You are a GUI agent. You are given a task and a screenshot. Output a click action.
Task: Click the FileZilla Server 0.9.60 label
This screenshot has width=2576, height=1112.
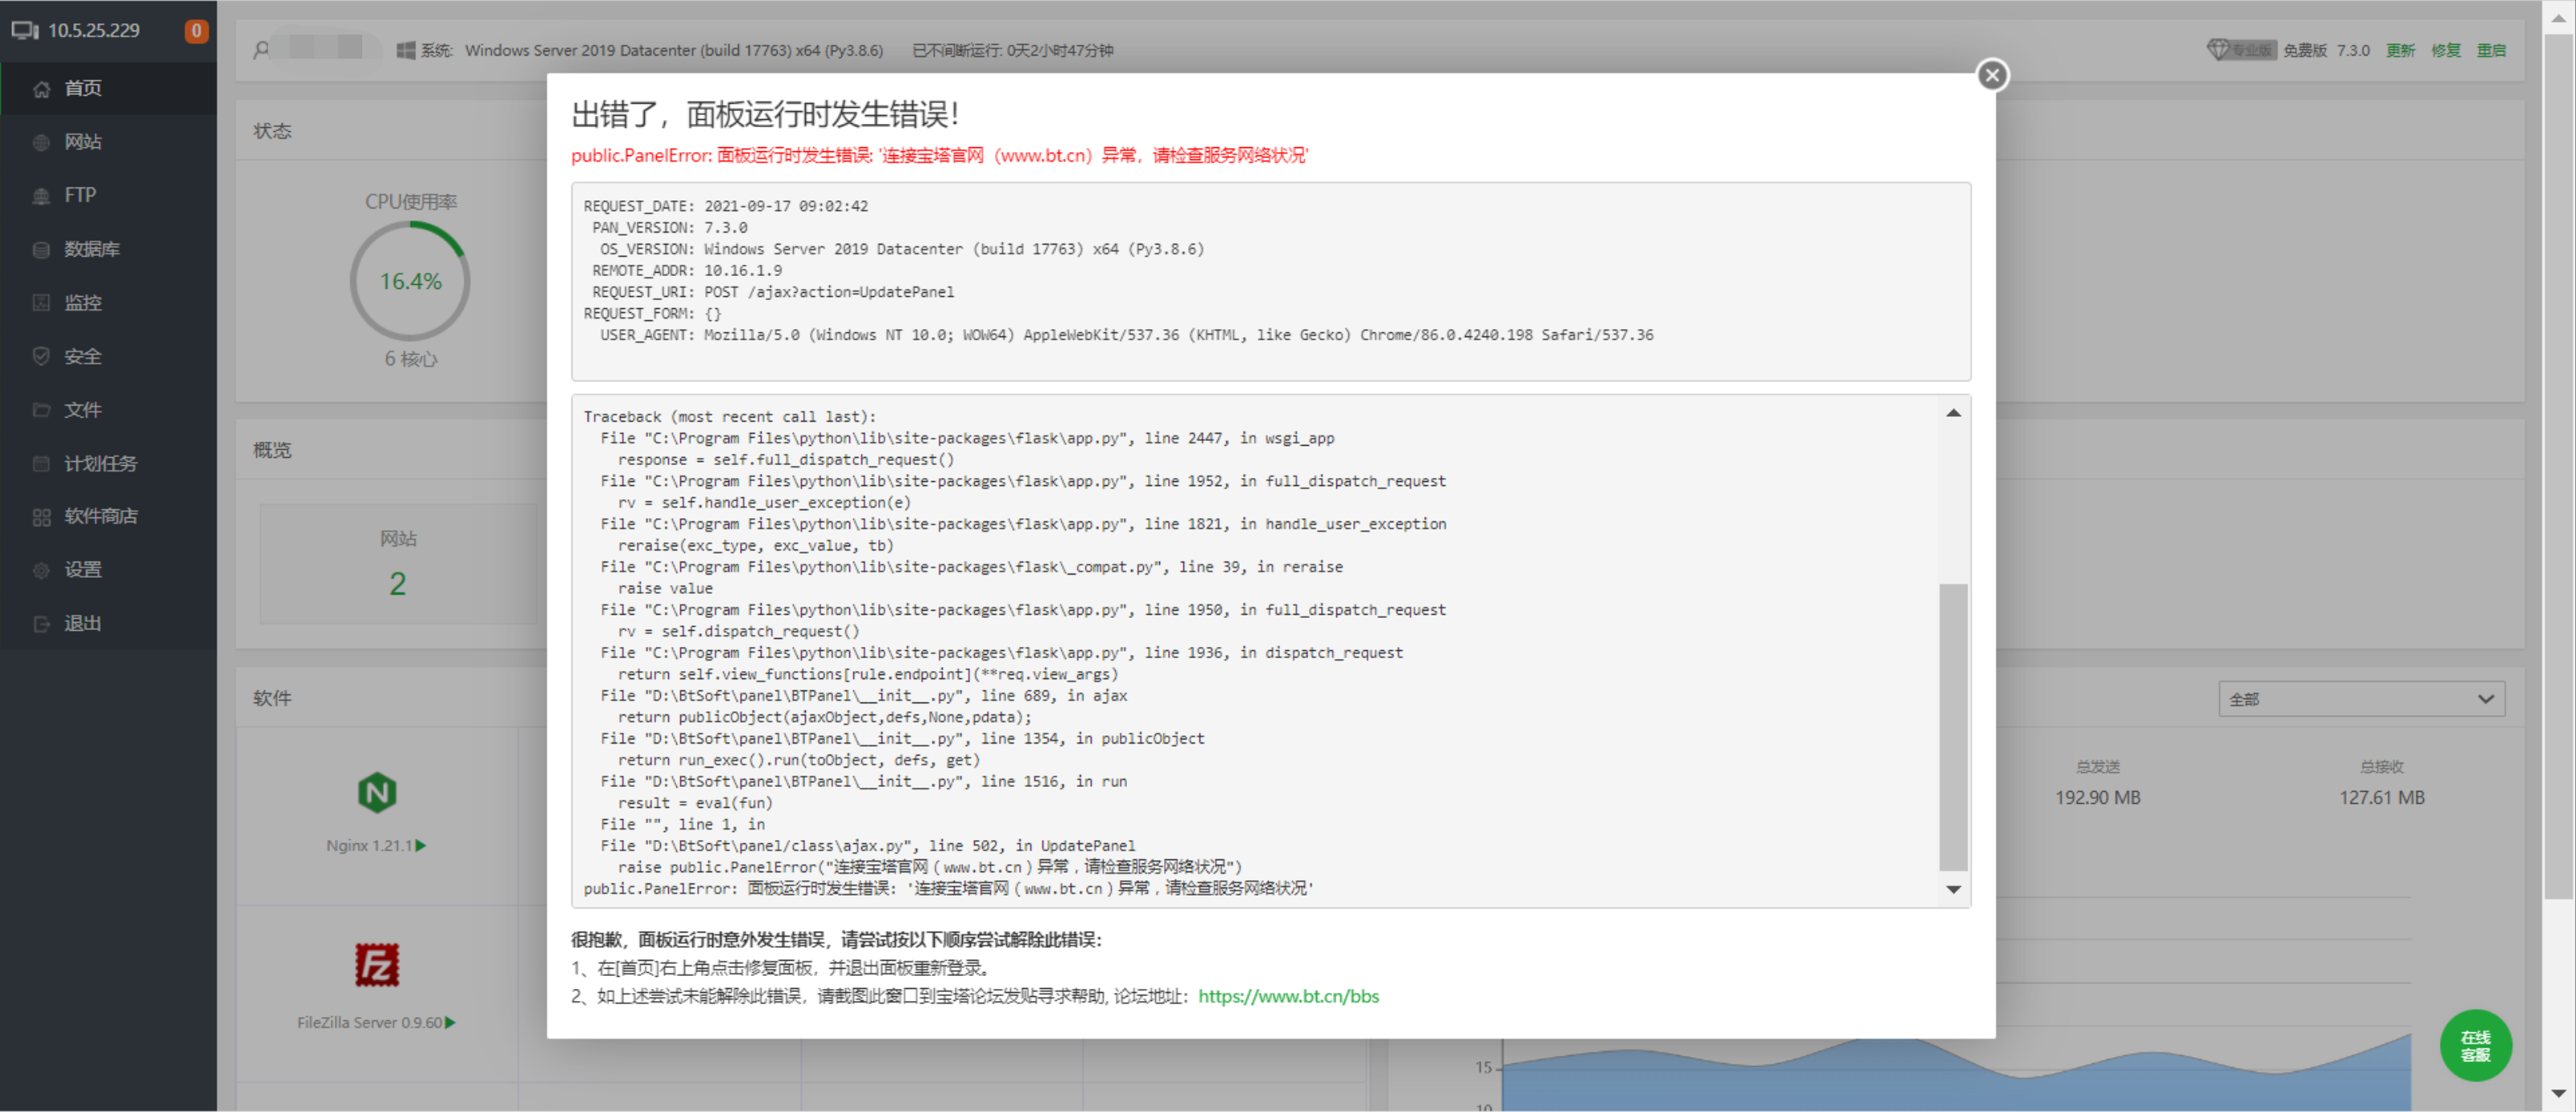[369, 1022]
